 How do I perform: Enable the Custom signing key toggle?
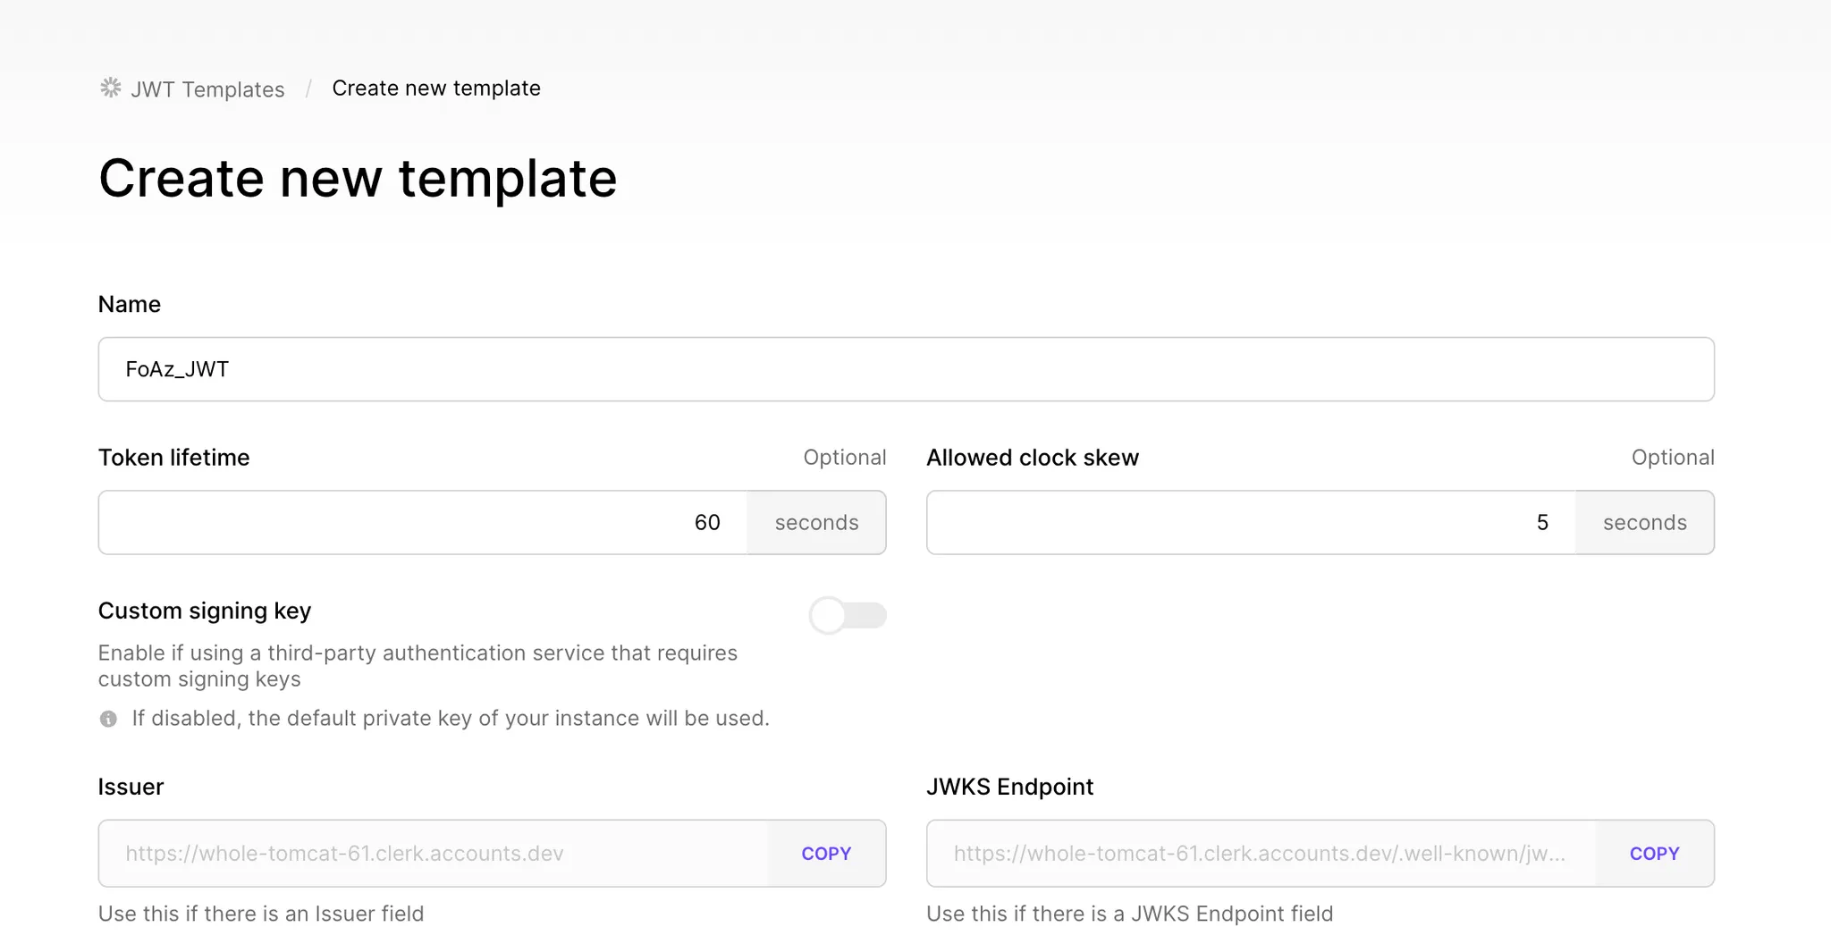[848, 616]
